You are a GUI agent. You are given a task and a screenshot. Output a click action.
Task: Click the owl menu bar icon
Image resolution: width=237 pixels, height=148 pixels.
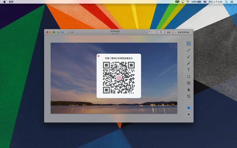[177, 2]
